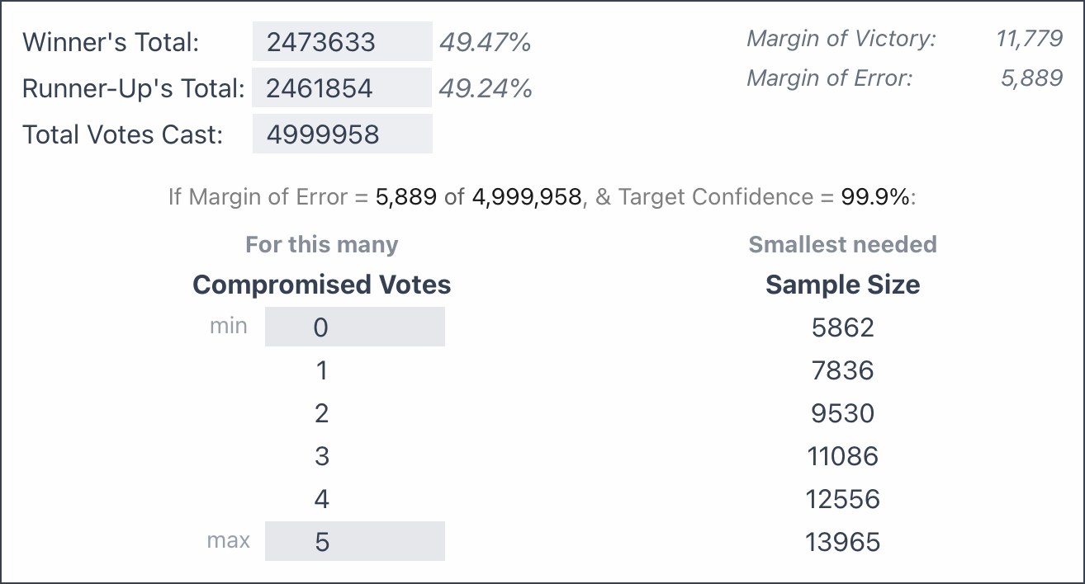
Task: Click the Margin of Victory value 11,779
Action: click(1029, 39)
